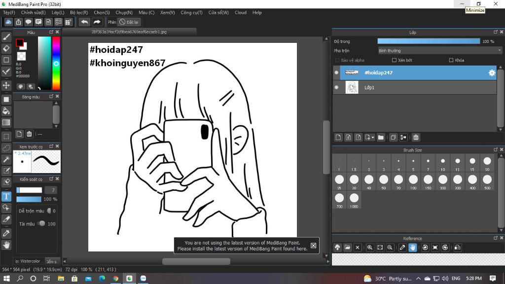Open Windows Start menu
The width and height of the screenshot is (505, 284).
[6, 279]
